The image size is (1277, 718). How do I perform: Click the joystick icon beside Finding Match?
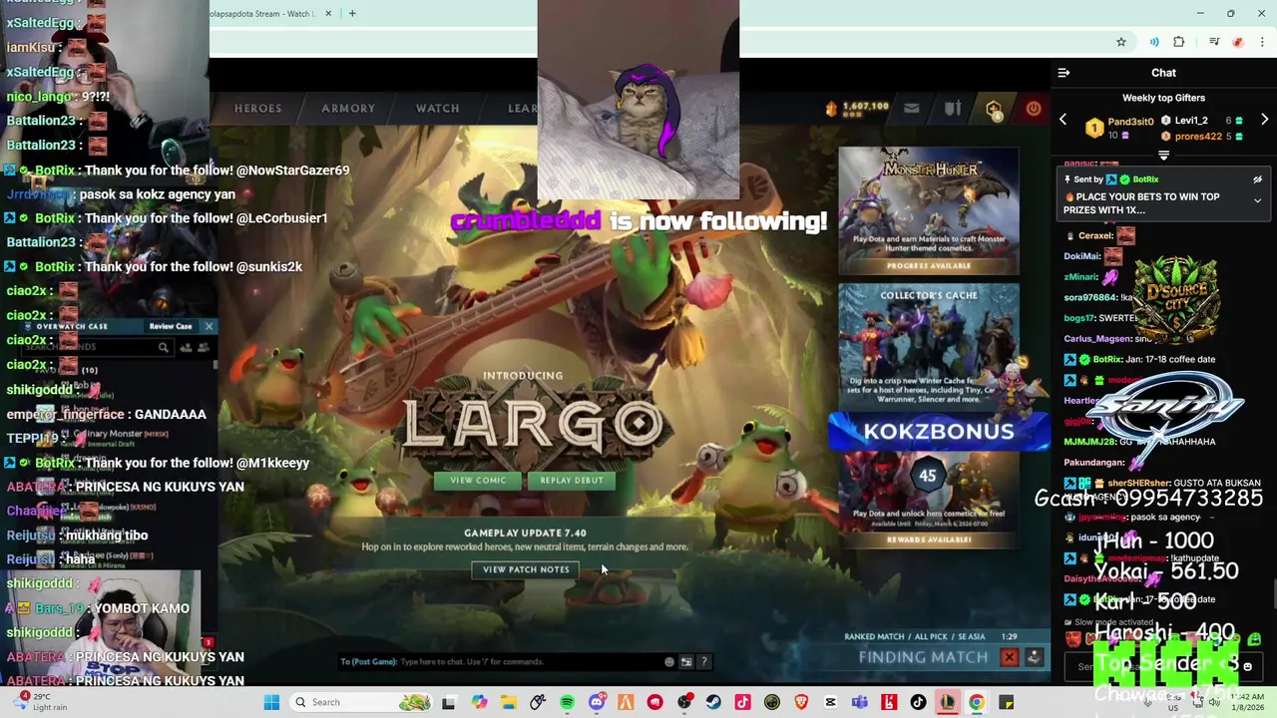click(1034, 657)
